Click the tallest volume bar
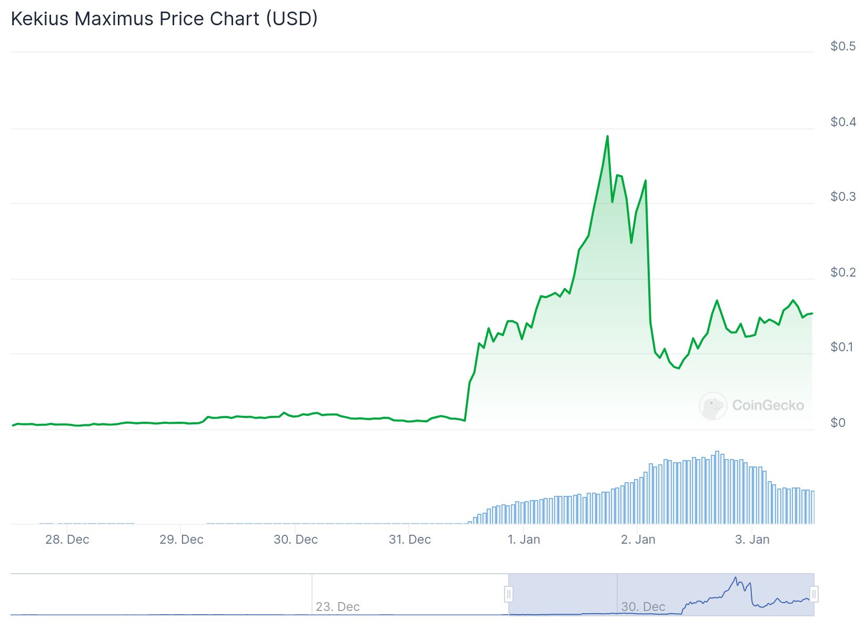 pyautogui.click(x=717, y=487)
